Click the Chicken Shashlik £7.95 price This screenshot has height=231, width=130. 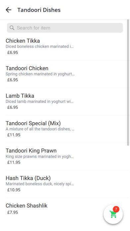13,212
